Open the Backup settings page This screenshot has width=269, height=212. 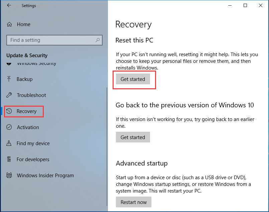point(25,79)
